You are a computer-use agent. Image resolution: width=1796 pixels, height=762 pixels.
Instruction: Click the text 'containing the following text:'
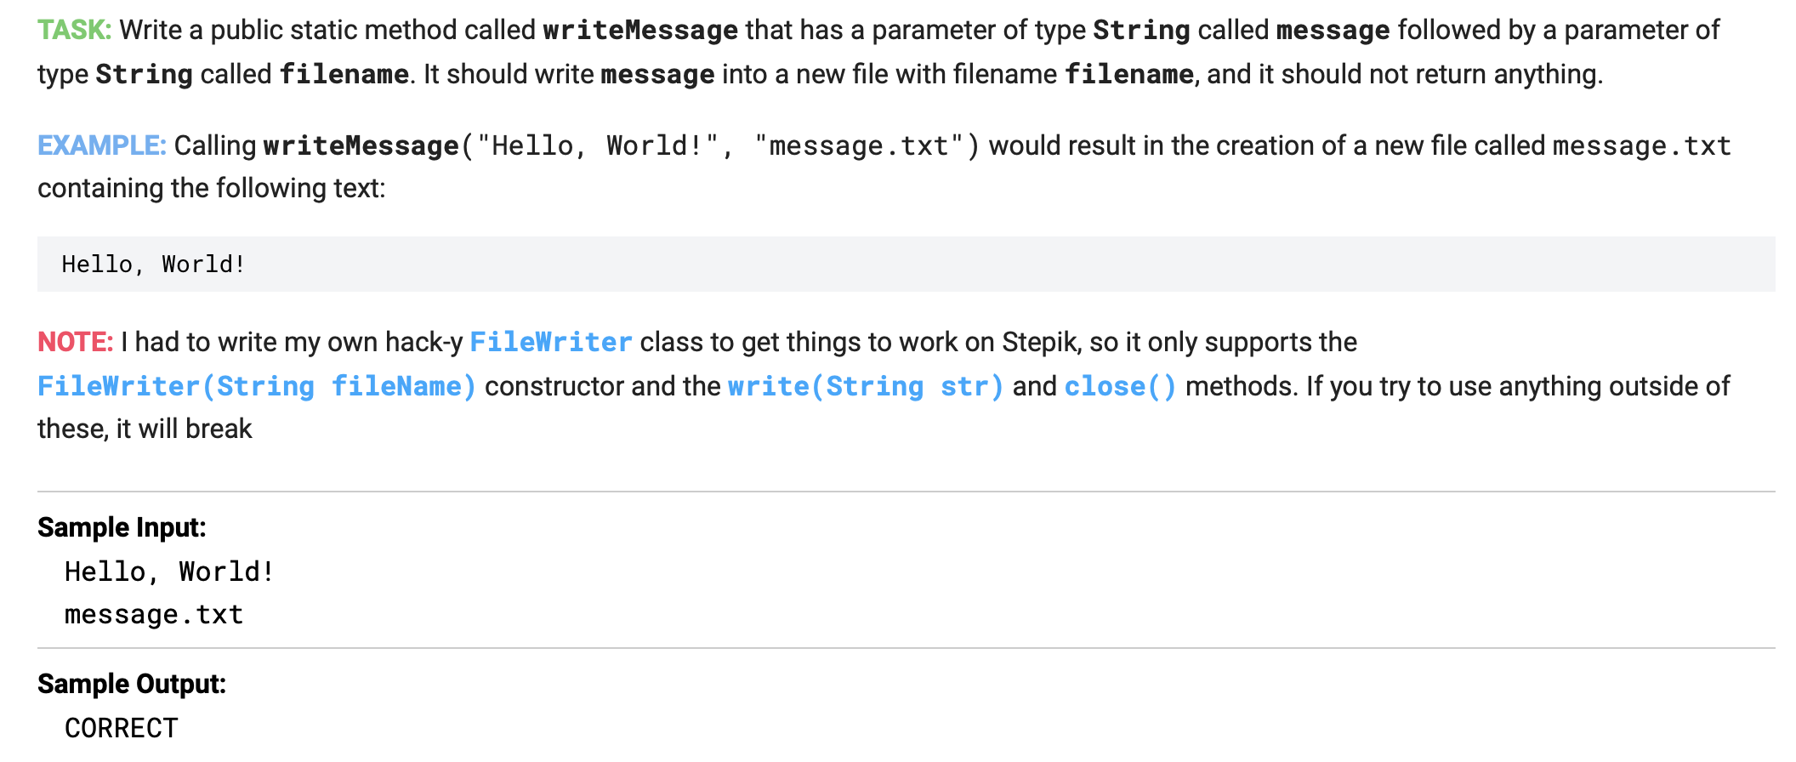(212, 188)
